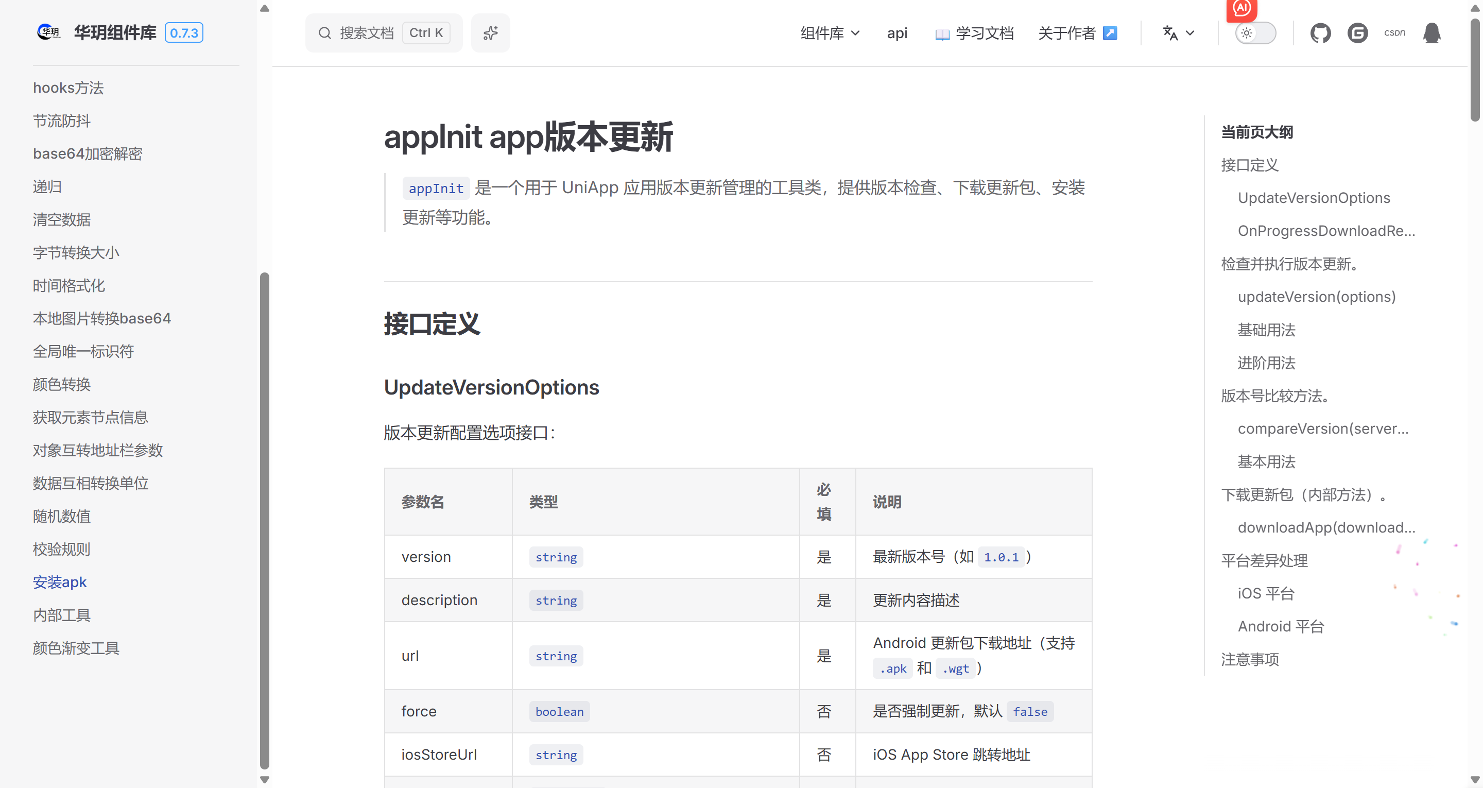Click the appInit inline code tag
This screenshot has height=788, width=1483.
pyautogui.click(x=436, y=189)
